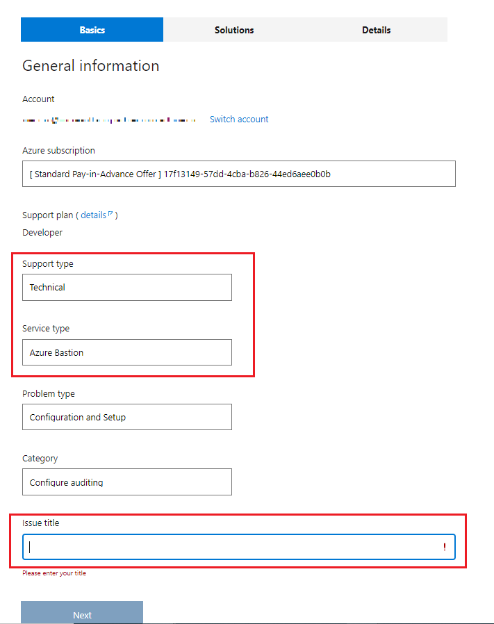This screenshot has height=624, width=494.
Task: Expand the Problem type dropdown
Action: (x=126, y=417)
